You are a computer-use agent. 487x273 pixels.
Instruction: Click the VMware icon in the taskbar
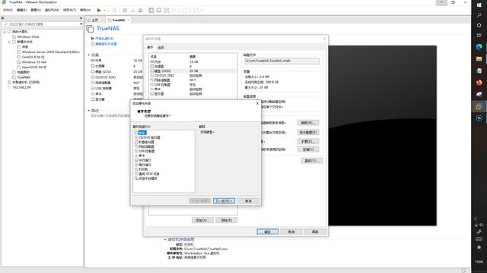(x=479, y=106)
